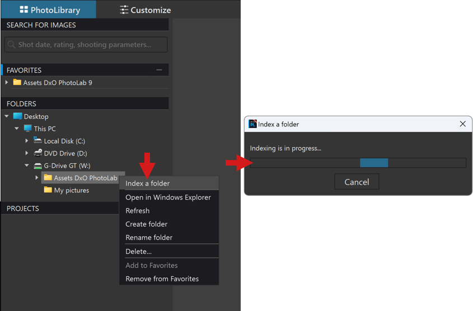Select the G-Drive GT (W:) drive icon
The image size is (473, 311).
[x=38, y=166]
